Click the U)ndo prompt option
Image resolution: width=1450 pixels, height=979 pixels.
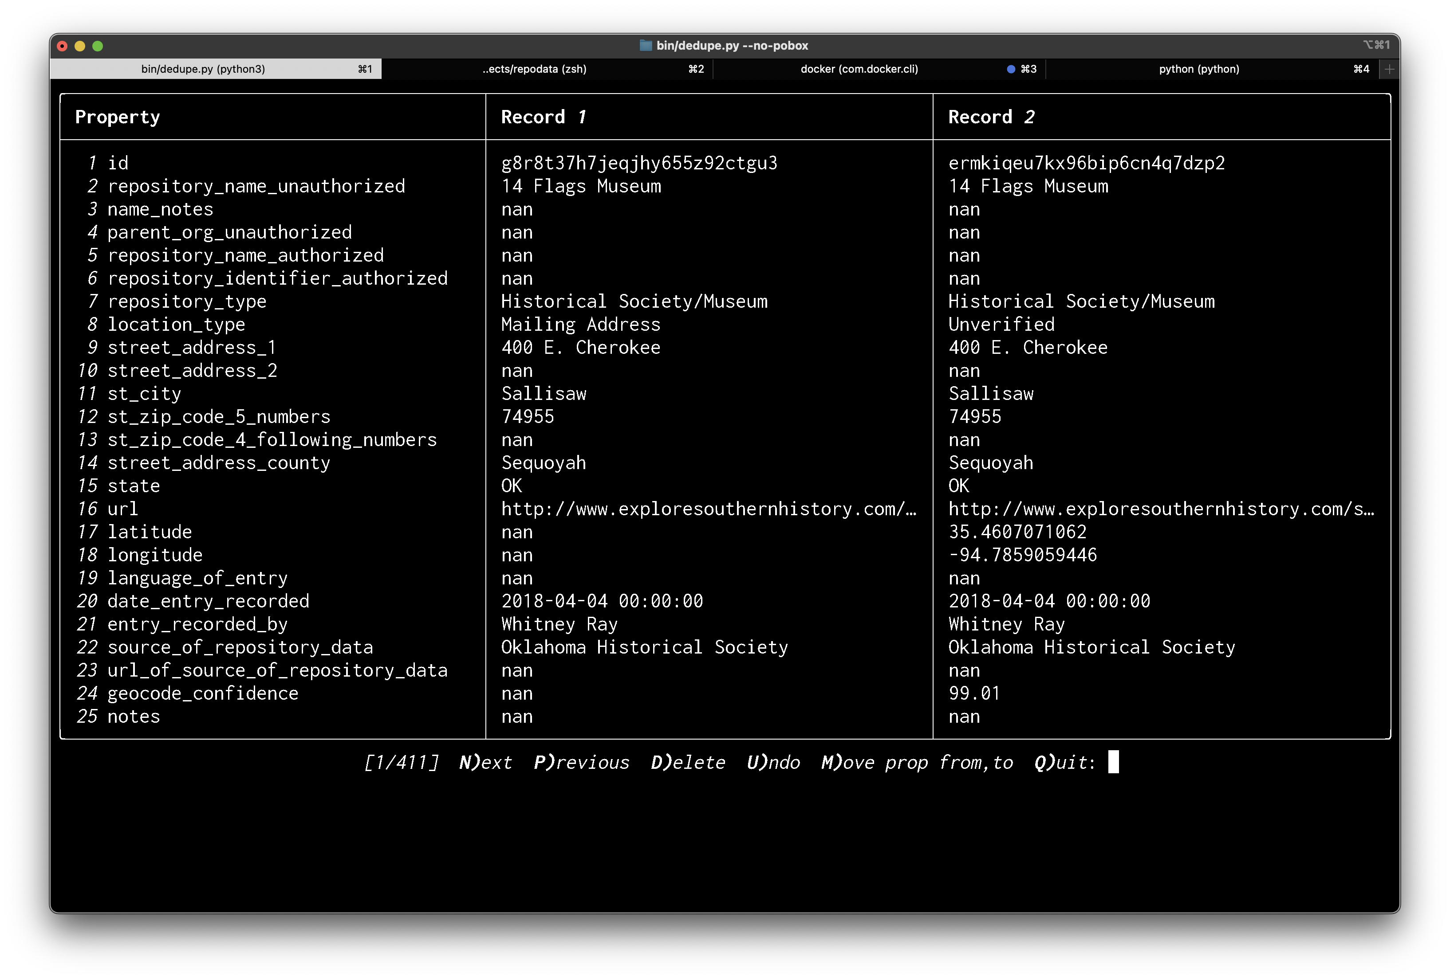(x=773, y=762)
